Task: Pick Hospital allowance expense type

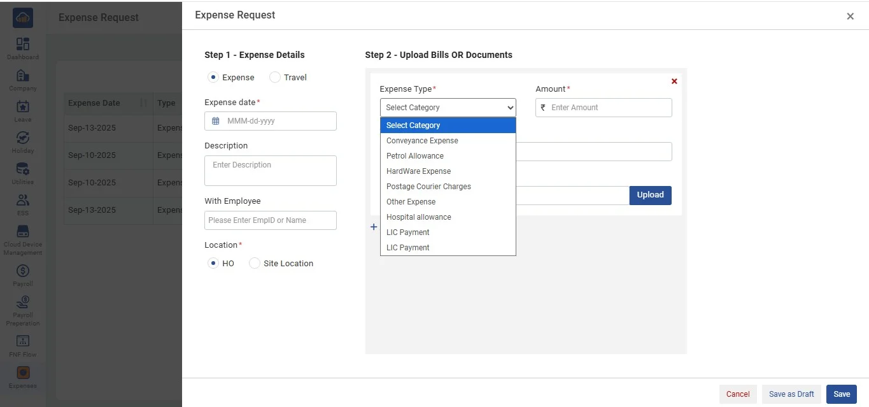Action: (x=418, y=217)
